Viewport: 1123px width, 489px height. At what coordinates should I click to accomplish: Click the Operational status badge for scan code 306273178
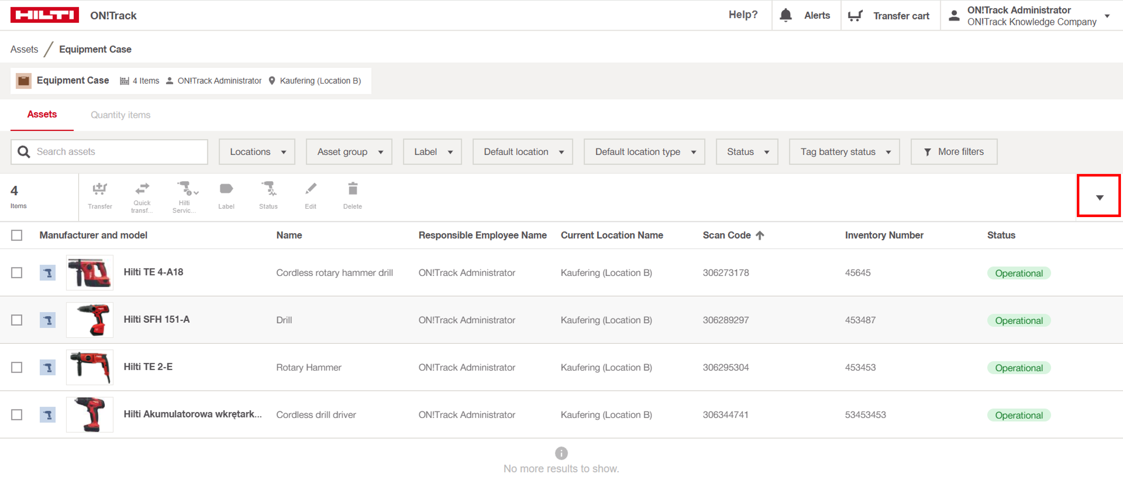1019,273
